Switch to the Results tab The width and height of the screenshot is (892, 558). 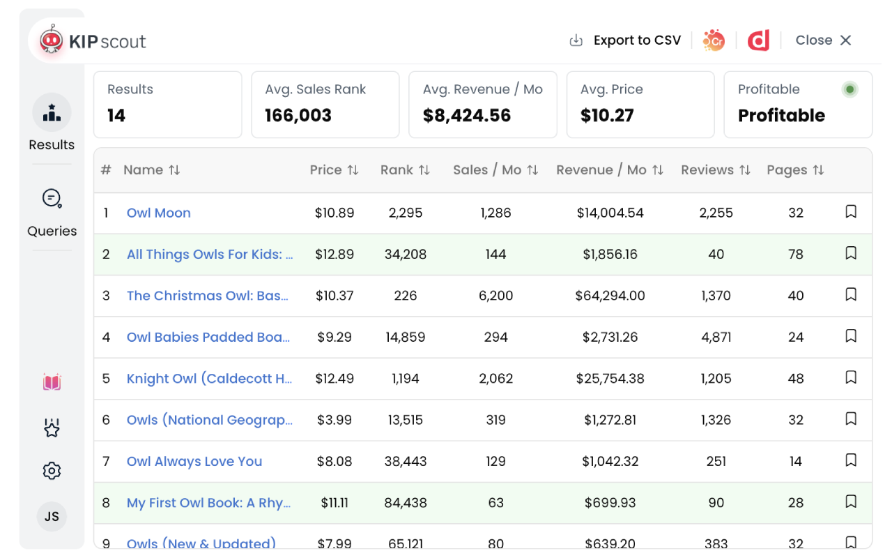(52, 124)
